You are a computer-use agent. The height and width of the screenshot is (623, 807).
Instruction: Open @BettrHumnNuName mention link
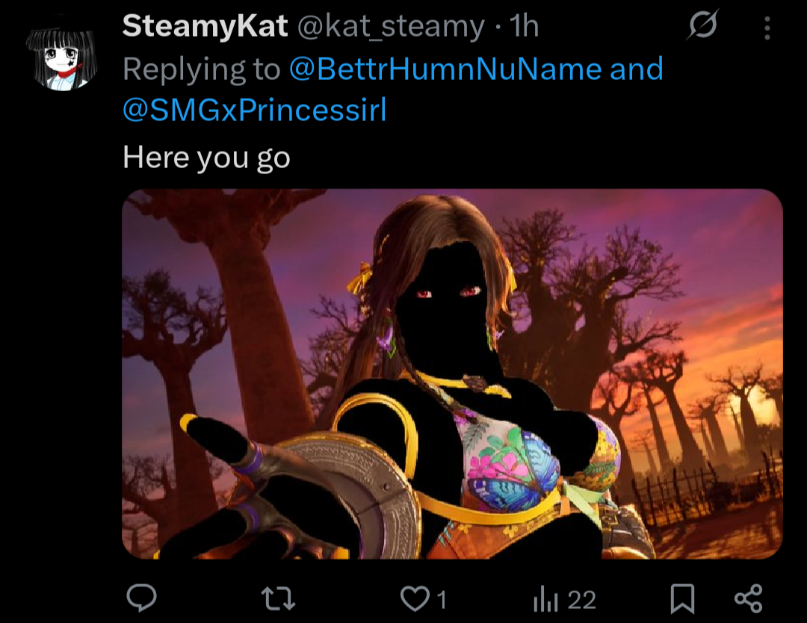[x=445, y=69]
